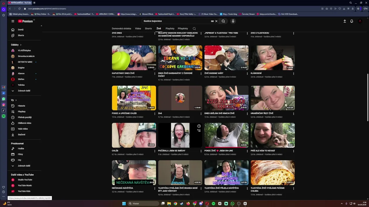Open Historie in sidebar
This screenshot has height=207, width=369.
click(x=24, y=106)
